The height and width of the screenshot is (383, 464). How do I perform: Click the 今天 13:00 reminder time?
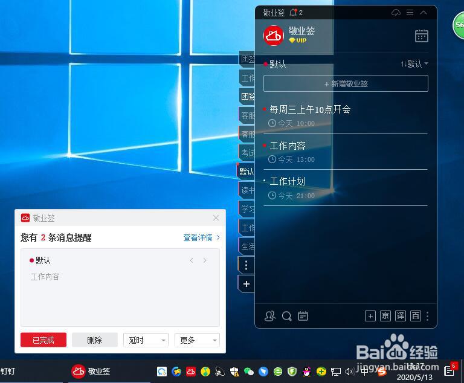(296, 159)
